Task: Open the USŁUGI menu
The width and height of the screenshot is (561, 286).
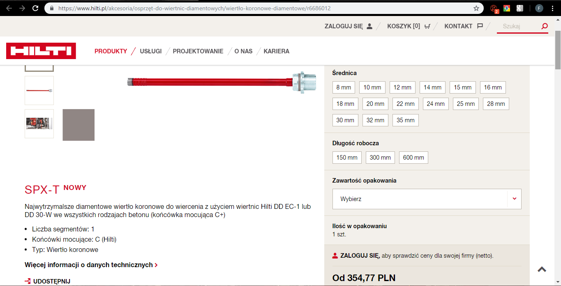Action: [151, 51]
